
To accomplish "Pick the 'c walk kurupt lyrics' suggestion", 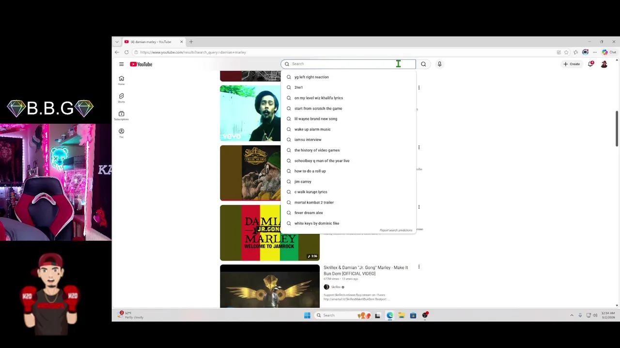I will 348,192.
